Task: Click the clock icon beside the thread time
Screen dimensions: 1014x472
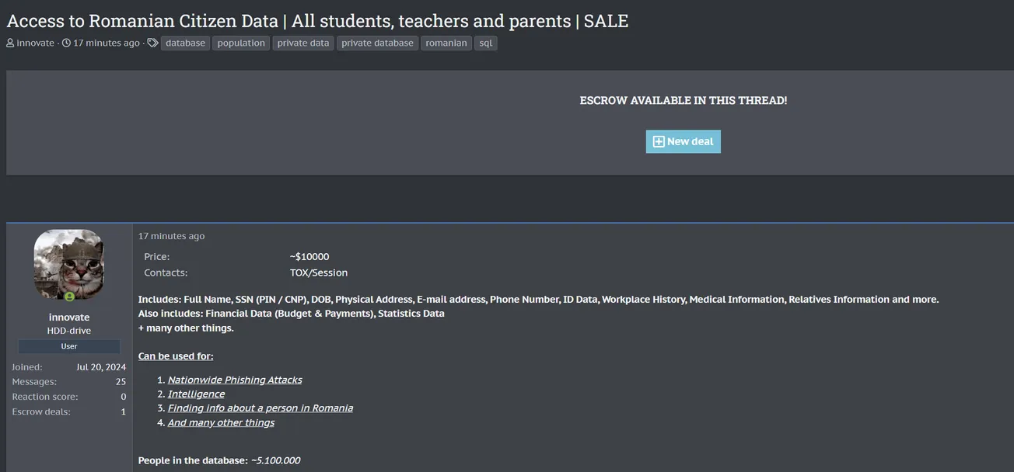Action: tap(66, 43)
